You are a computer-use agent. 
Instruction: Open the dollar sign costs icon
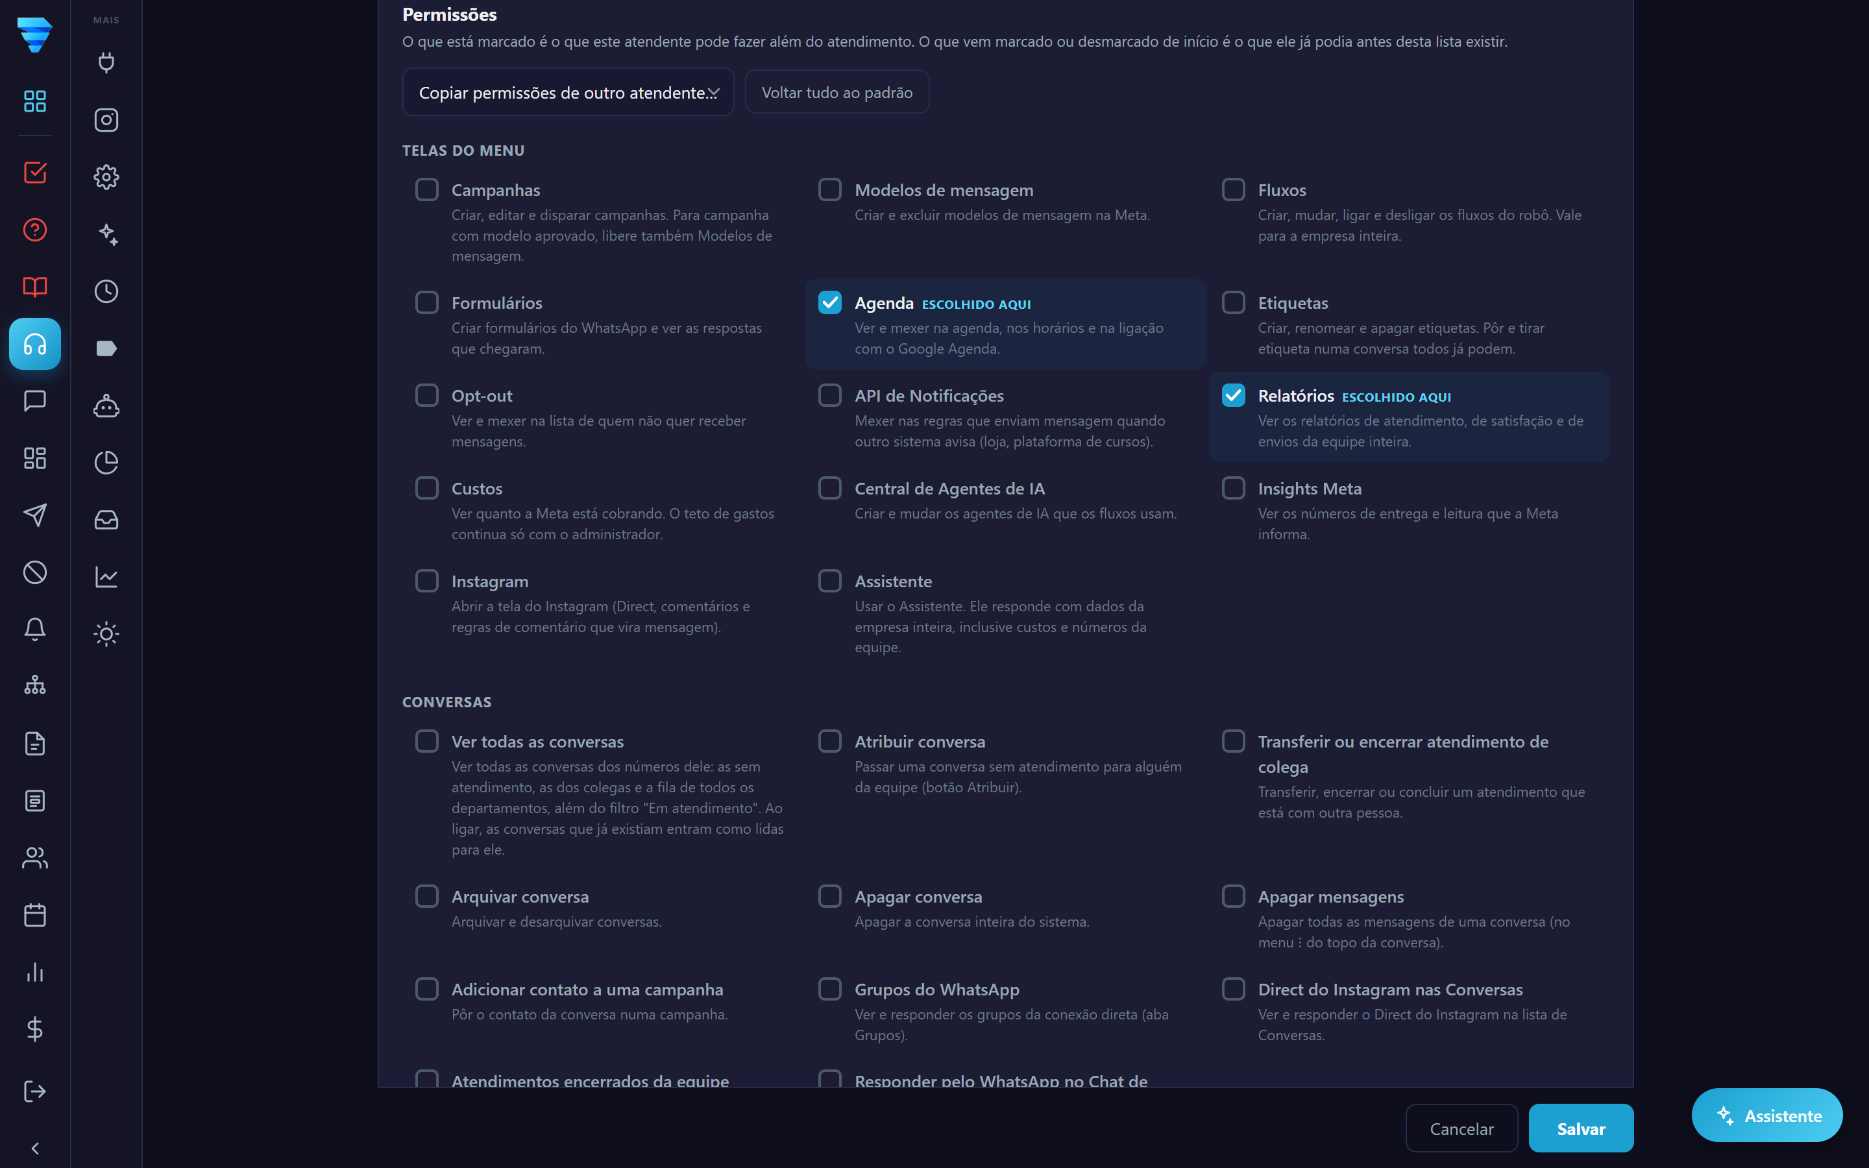click(x=35, y=1029)
